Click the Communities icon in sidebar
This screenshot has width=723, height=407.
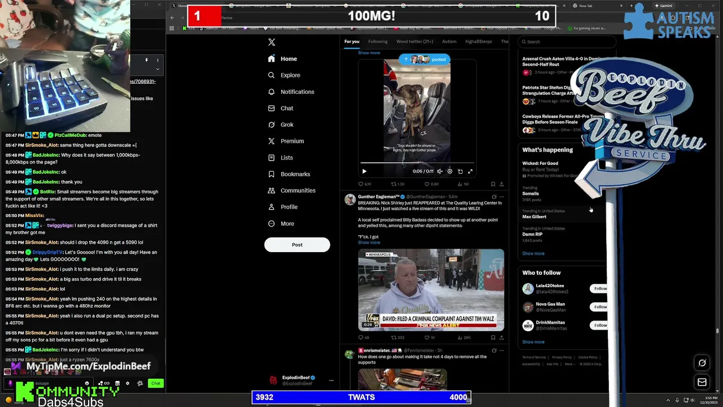(x=272, y=190)
